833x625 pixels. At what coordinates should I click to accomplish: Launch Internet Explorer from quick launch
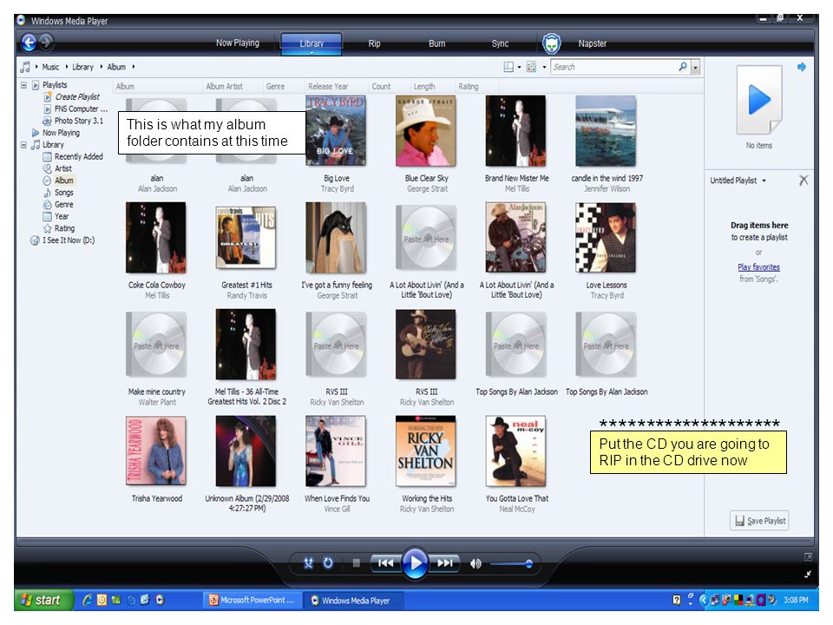point(87,600)
